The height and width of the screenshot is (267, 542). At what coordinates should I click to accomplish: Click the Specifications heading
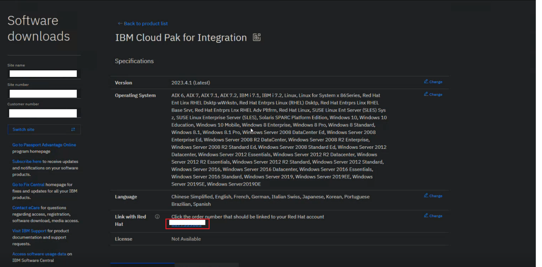click(134, 61)
